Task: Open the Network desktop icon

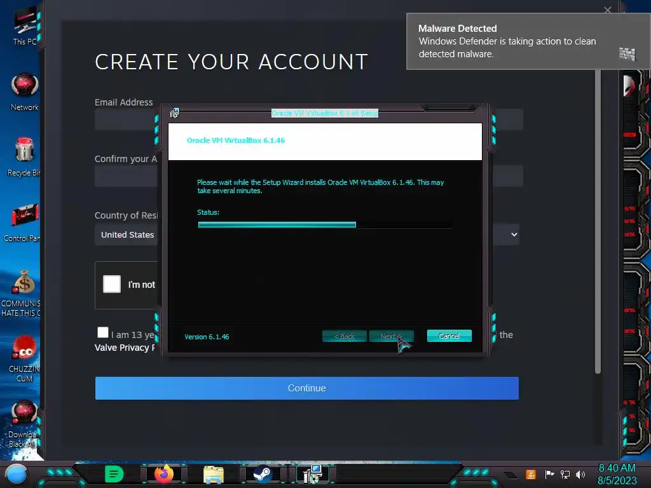Action: click(x=25, y=91)
